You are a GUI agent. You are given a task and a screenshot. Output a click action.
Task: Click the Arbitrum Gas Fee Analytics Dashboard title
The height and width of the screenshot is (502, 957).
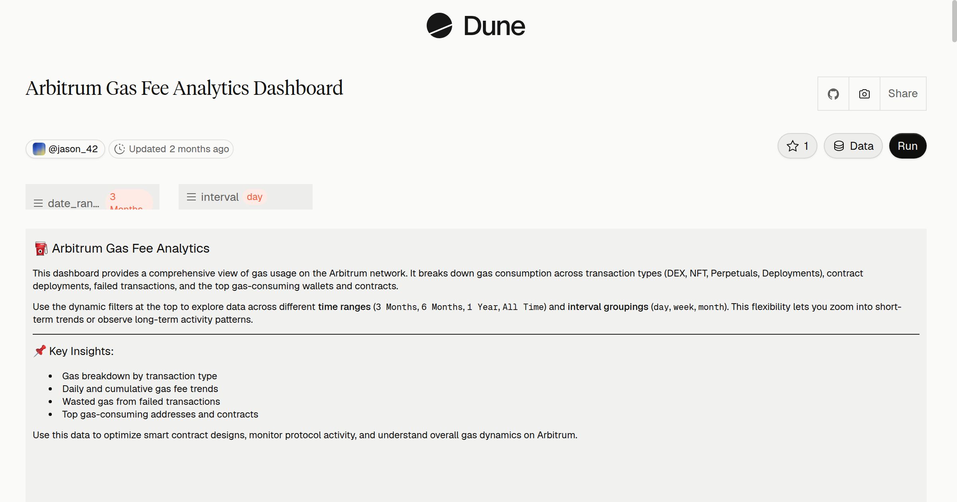(184, 88)
